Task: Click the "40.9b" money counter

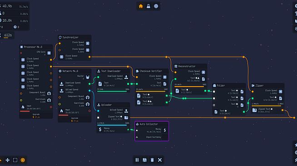Action: click(x=7, y=6)
